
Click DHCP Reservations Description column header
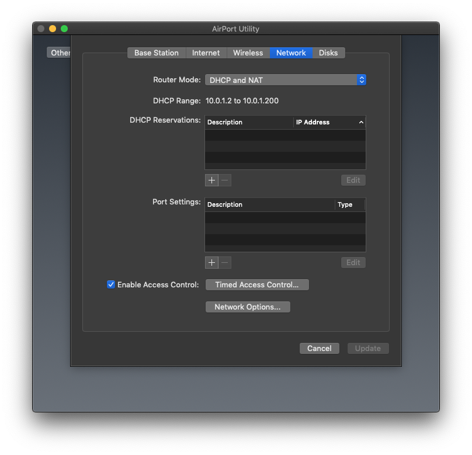coord(249,122)
